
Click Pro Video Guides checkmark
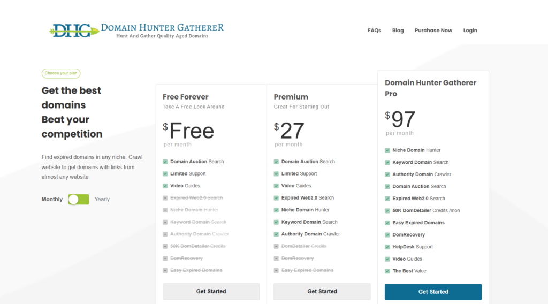click(387, 259)
